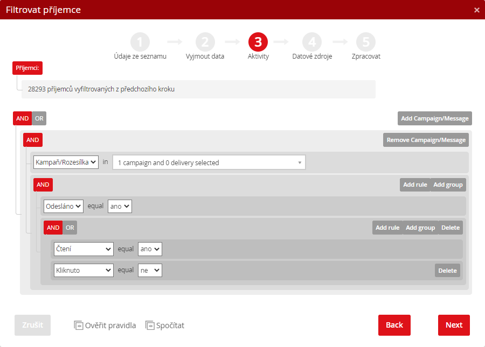Switch Čtení subgroup to OR
Screen dimensions: 485x347
pos(70,228)
